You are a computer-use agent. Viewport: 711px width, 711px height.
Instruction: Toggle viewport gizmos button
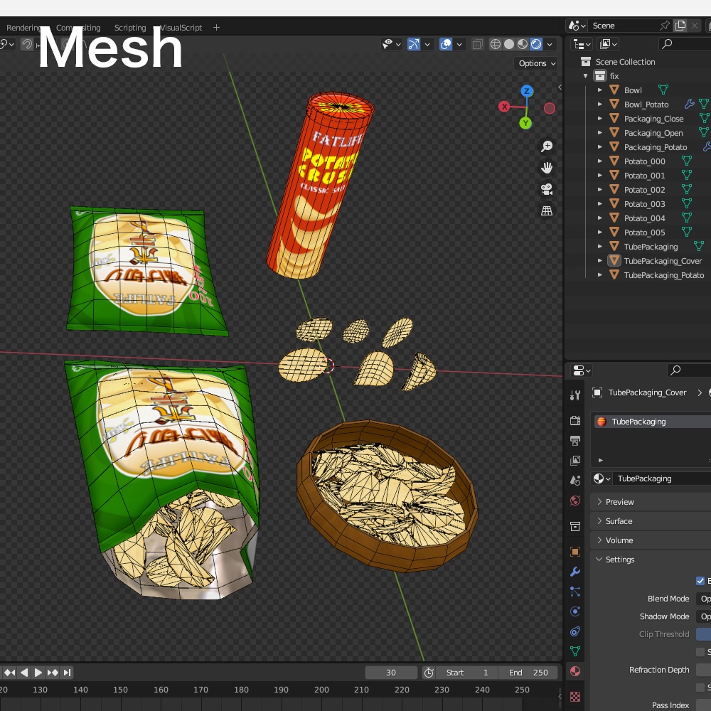[x=414, y=44]
